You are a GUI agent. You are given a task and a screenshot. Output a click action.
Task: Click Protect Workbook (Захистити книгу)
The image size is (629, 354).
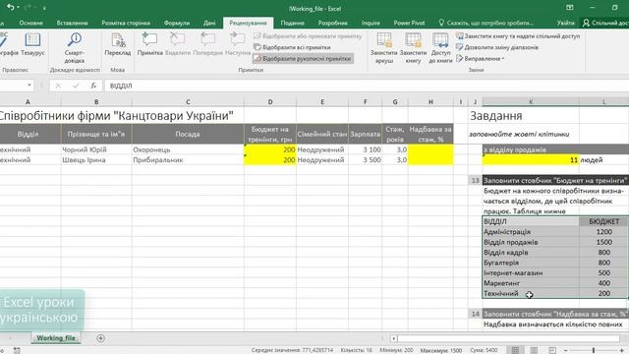click(413, 48)
